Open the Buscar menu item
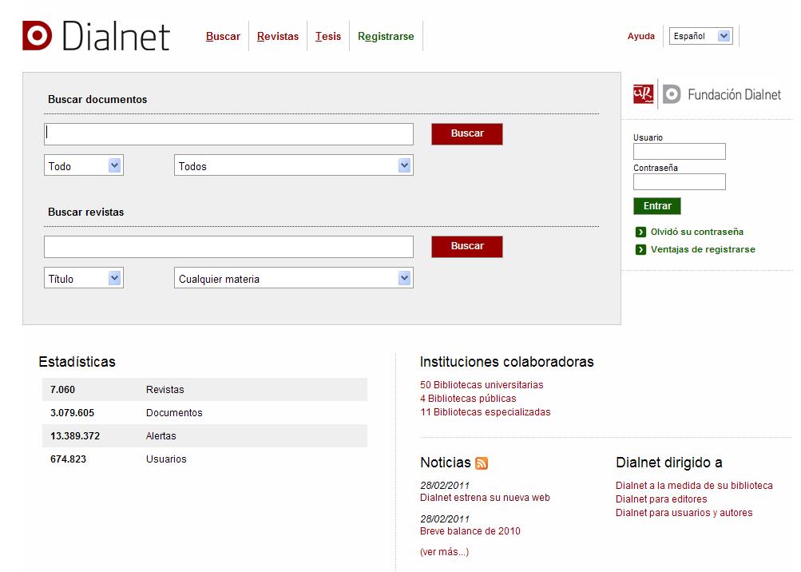Image resolution: width=801 pixels, height=572 pixels. coord(223,36)
